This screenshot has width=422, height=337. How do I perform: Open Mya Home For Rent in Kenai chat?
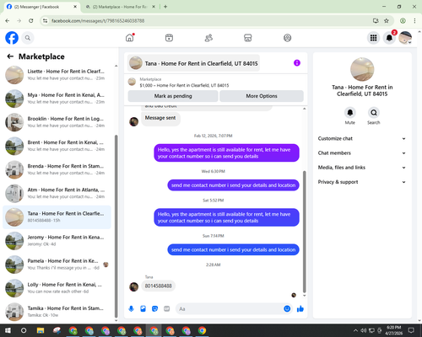pos(57,99)
